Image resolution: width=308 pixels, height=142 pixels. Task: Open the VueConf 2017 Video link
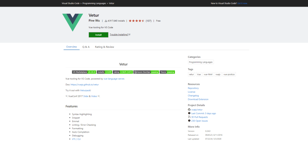[x=94, y=96]
